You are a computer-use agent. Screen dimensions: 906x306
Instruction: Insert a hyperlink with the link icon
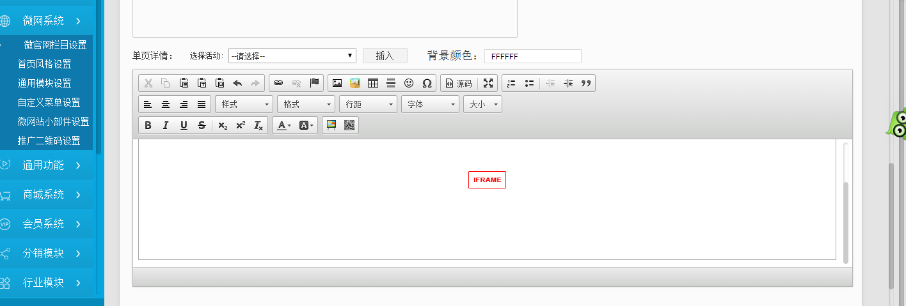pyautogui.click(x=278, y=83)
